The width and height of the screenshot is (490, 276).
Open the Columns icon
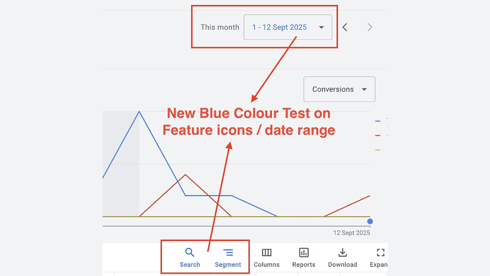267,253
